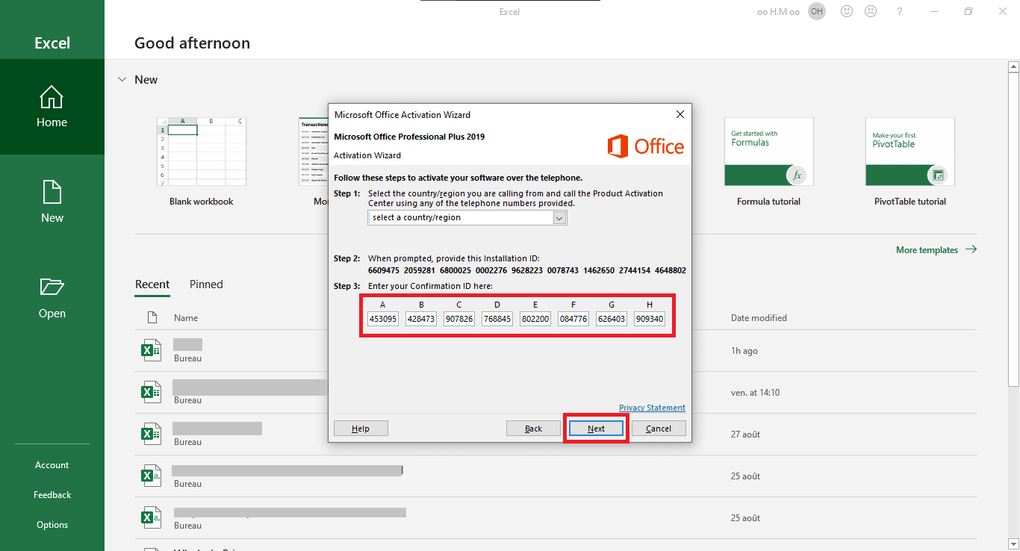Close the Activation Wizard dialog
The height and width of the screenshot is (551, 1020).
680,114
